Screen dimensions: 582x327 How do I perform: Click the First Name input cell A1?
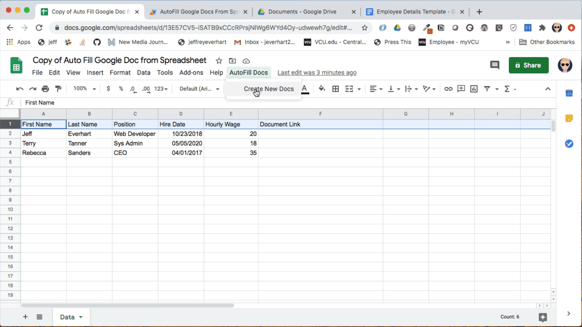pyautogui.click(x=44, y=124)
